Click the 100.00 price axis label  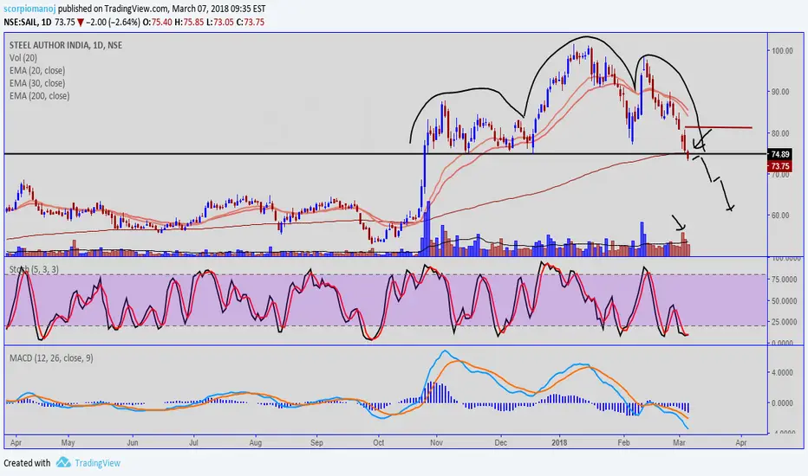pos(782,50)
